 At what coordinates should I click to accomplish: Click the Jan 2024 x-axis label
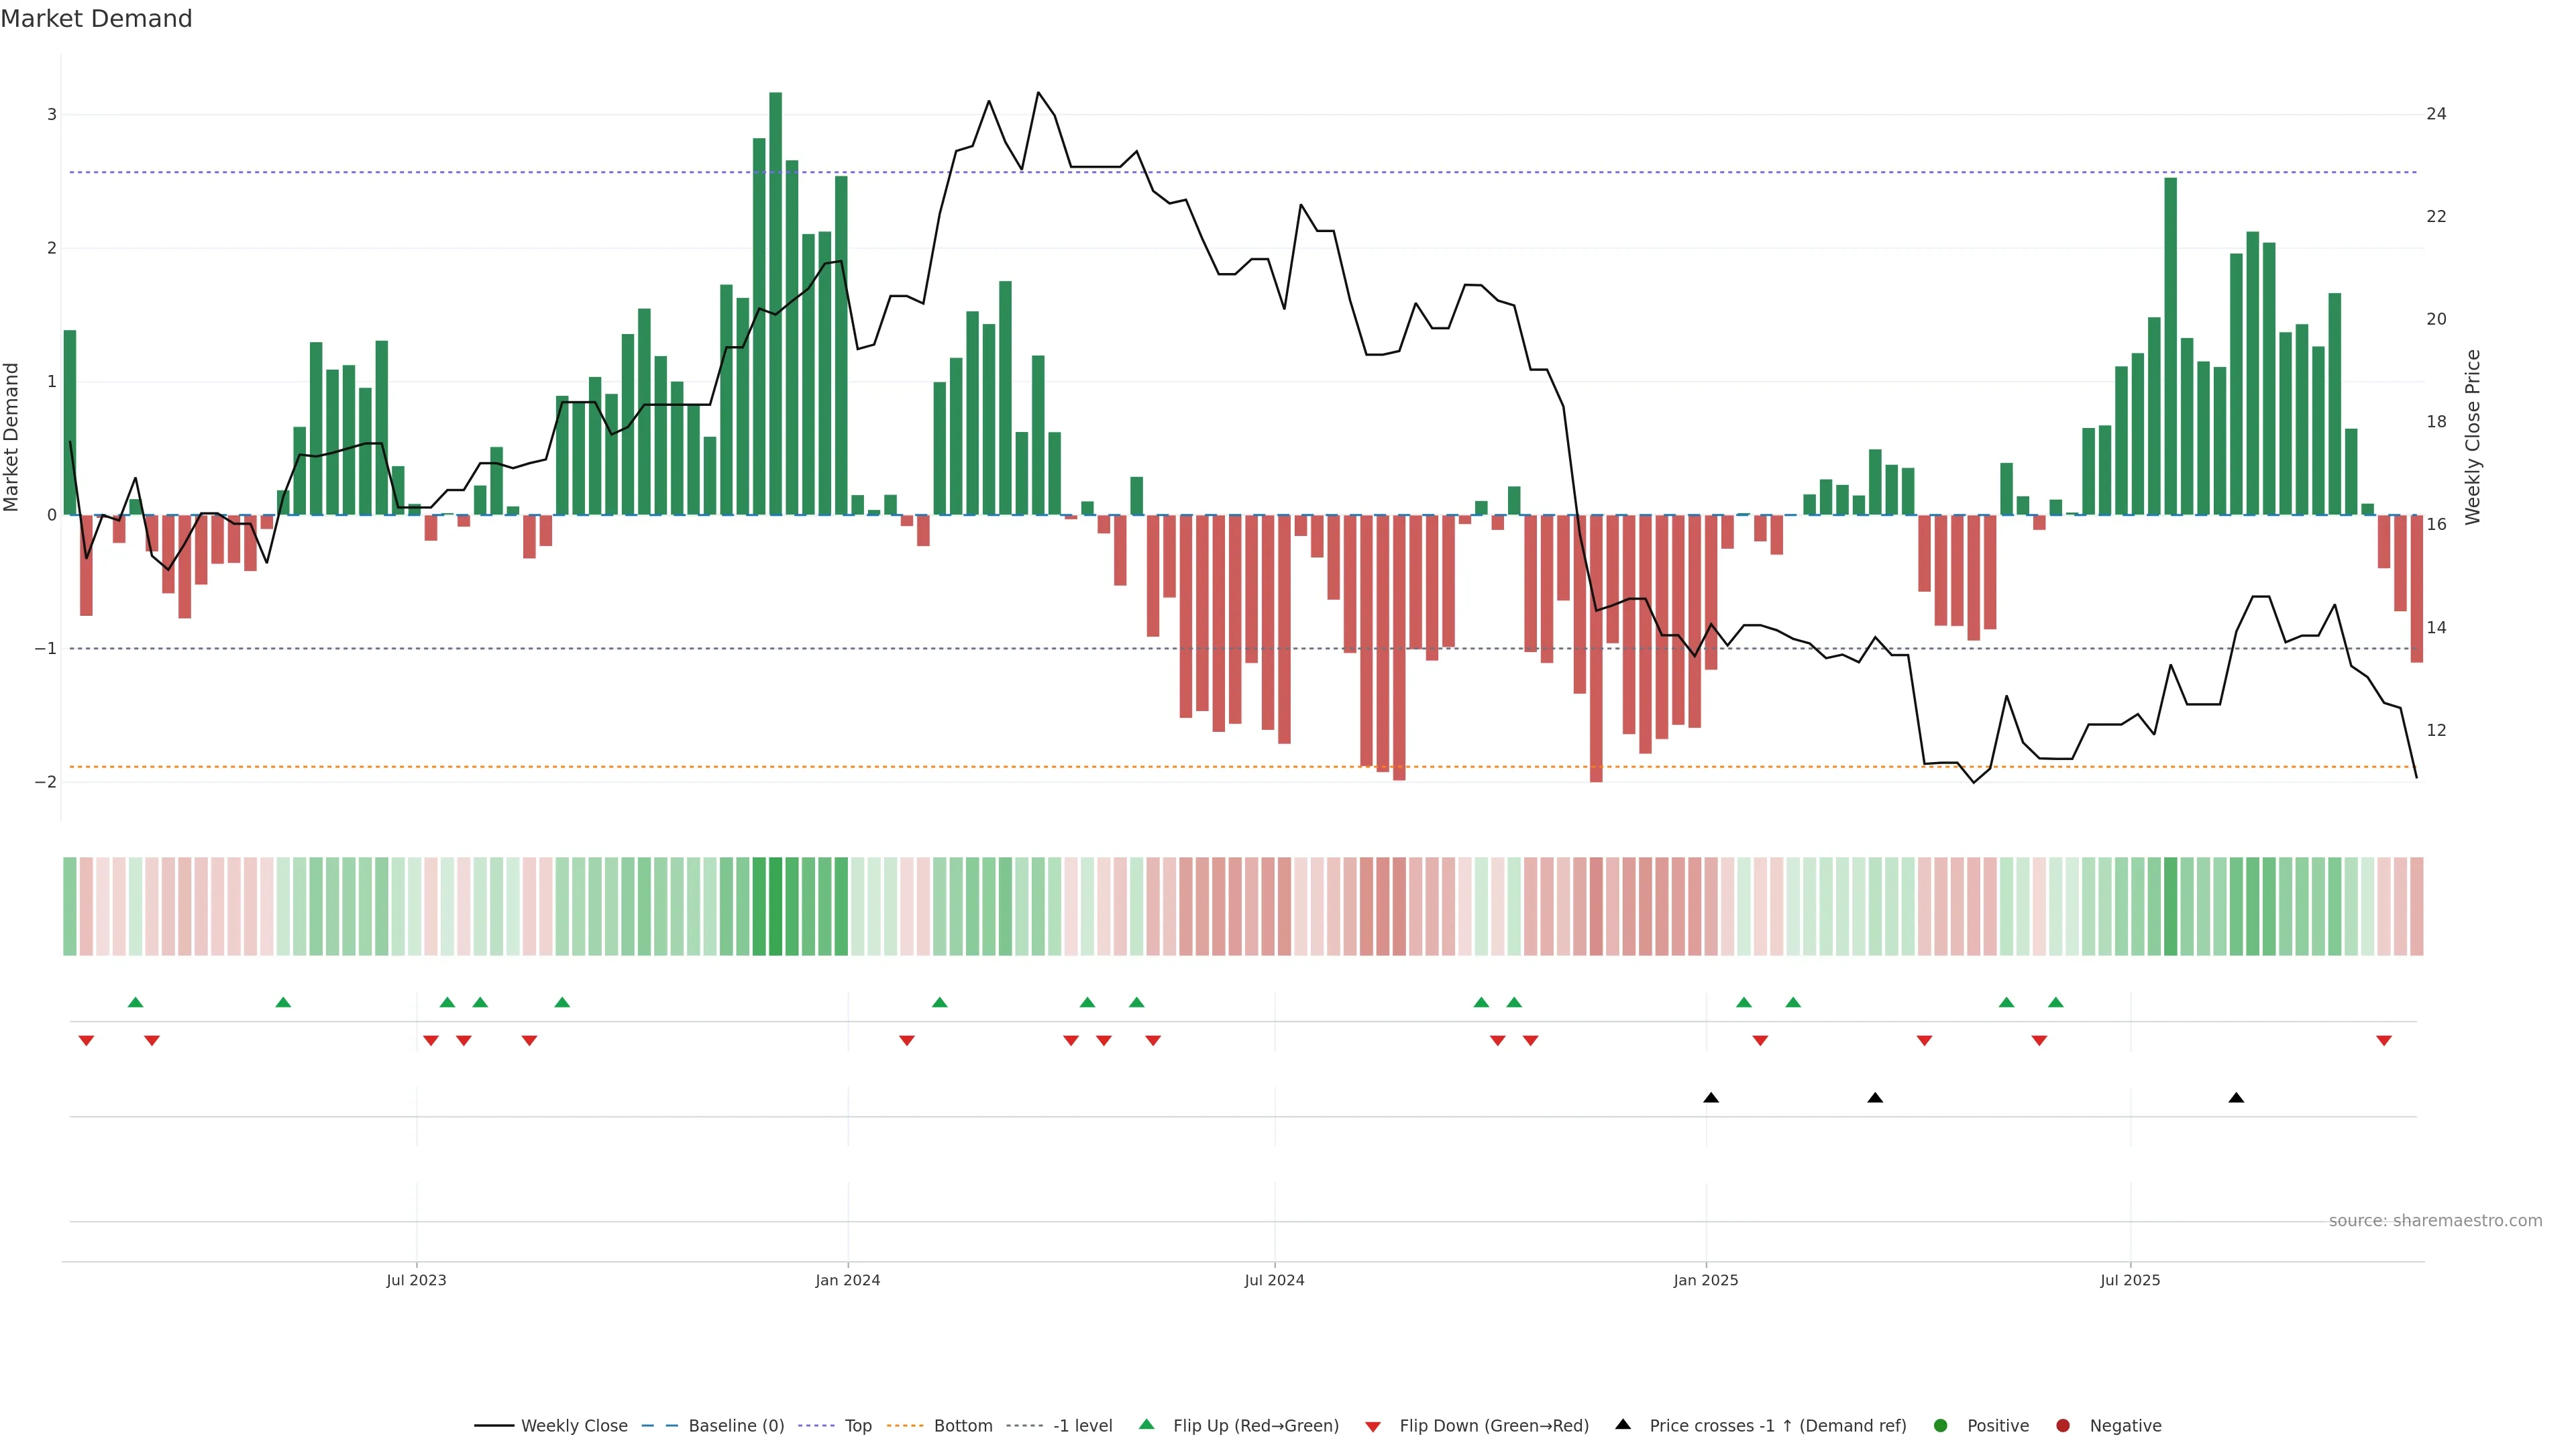tap(847, 1280)
